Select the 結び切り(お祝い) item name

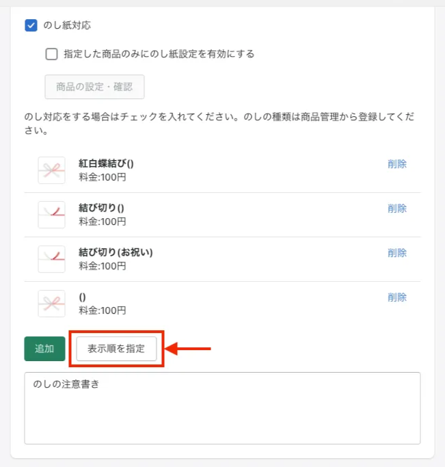pos(116,252)
